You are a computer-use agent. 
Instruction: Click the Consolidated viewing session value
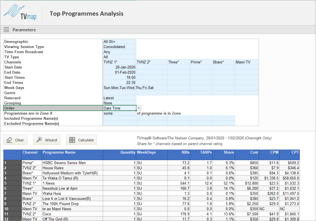(120, 47)
